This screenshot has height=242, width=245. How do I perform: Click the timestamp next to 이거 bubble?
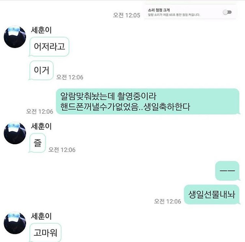pyautogui.click(x=70, y=77)
